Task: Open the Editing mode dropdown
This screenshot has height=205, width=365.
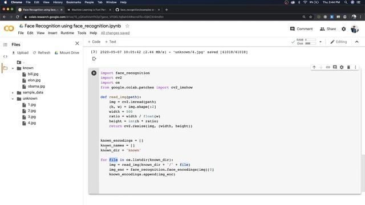Action: 338,42
